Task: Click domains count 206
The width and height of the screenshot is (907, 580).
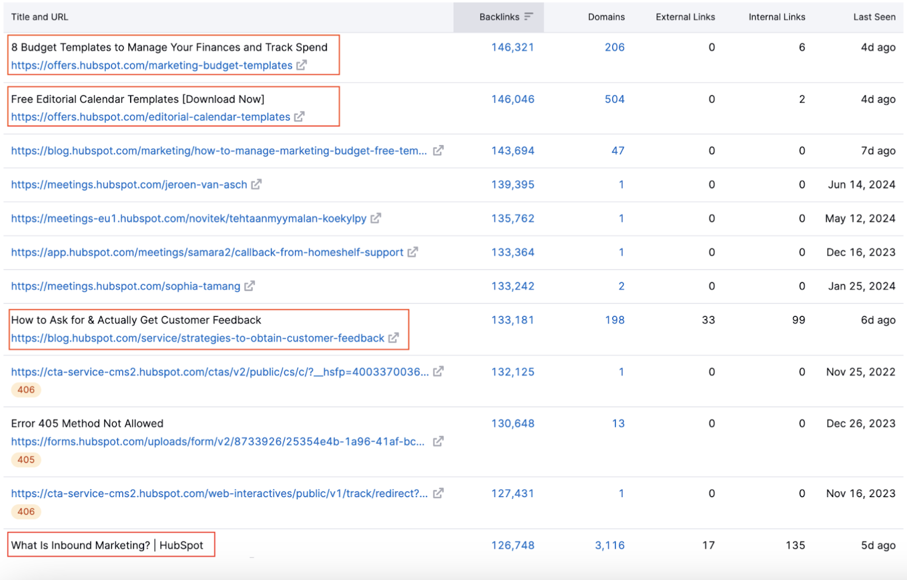Action: pyautogui.click(x=614, y=48)
